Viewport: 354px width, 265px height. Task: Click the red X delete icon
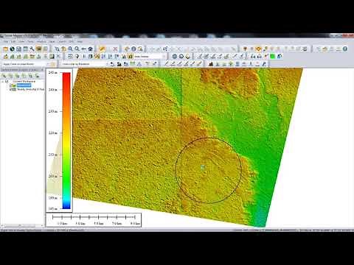click(115, 49)
